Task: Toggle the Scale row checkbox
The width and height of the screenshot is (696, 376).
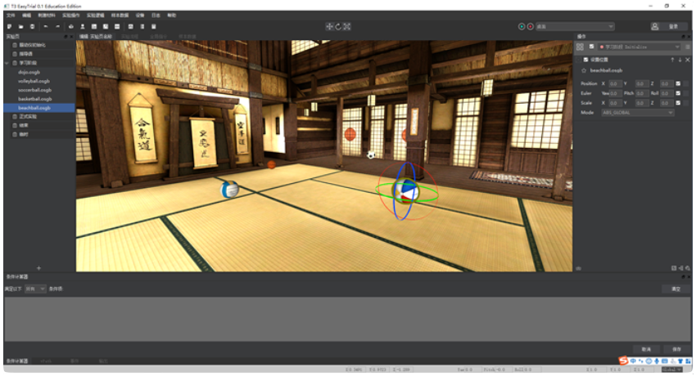Action: pos(678,103)
